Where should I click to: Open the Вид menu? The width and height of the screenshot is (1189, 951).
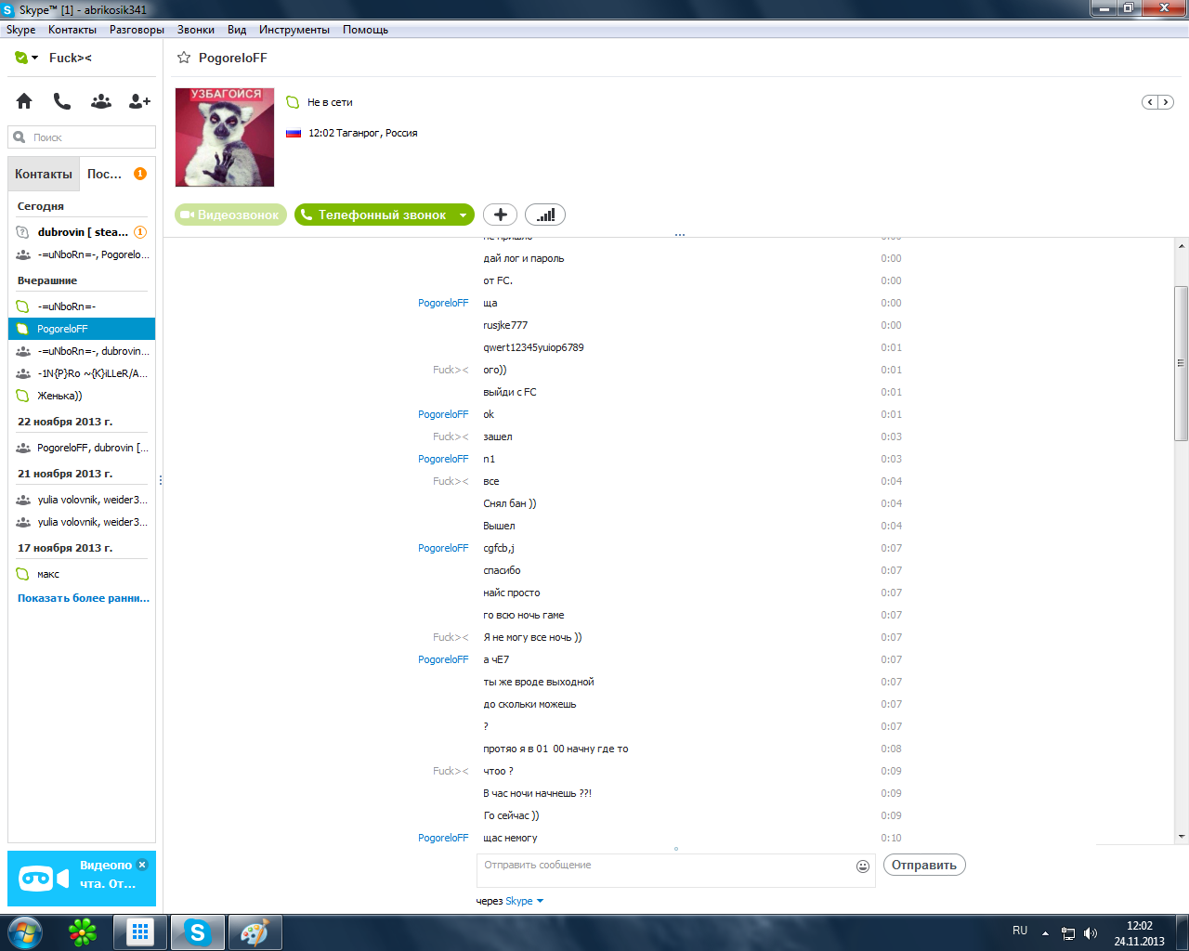point(237,30)
